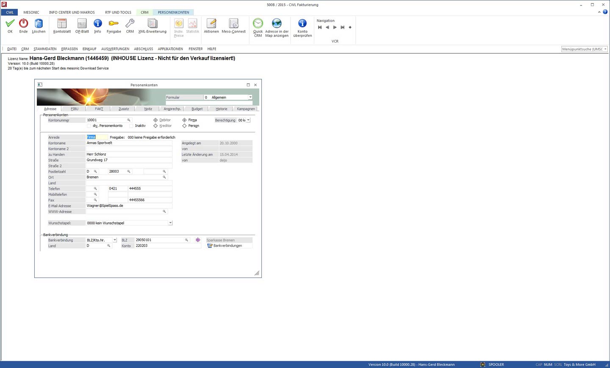Click the red Ende power icon
The height and width of the screenshot is (368, 610).
(x=23, y=23)
